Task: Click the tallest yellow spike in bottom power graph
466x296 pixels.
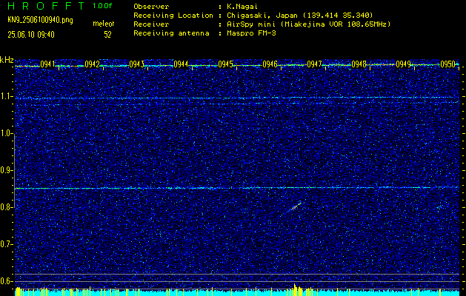Action: [295, 289]
